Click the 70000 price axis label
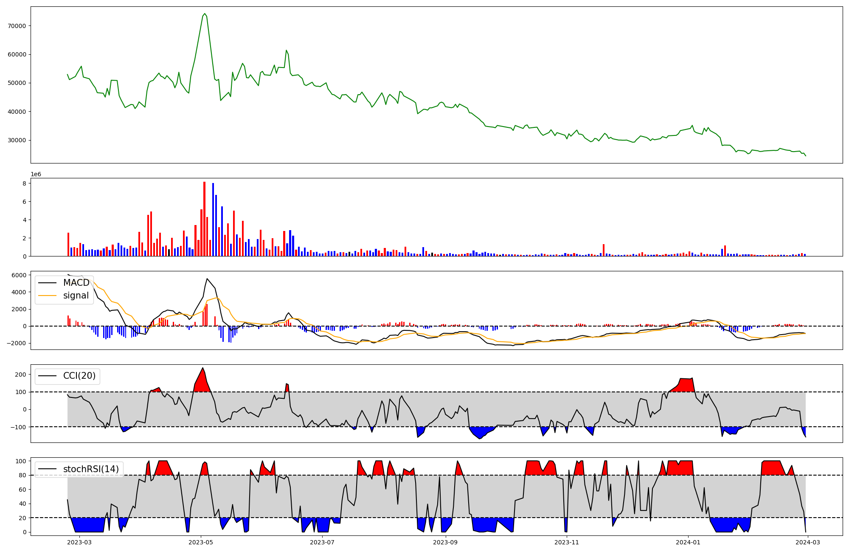Viewport: 849px width, 552px height. 17,26
